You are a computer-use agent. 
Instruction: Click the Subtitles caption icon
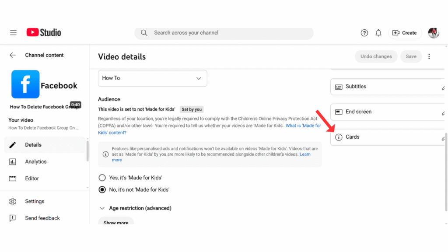pos(339,87)
